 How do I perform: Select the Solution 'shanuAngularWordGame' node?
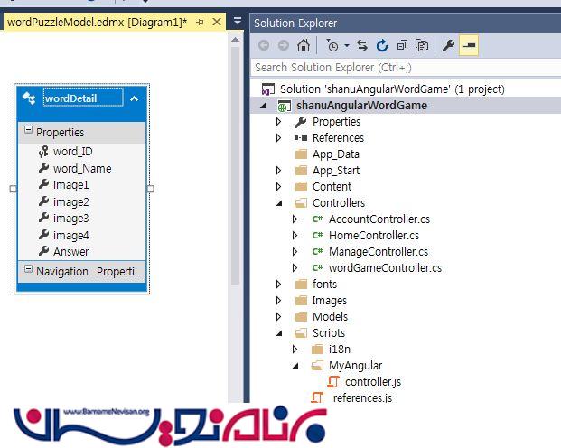[392, 89]
